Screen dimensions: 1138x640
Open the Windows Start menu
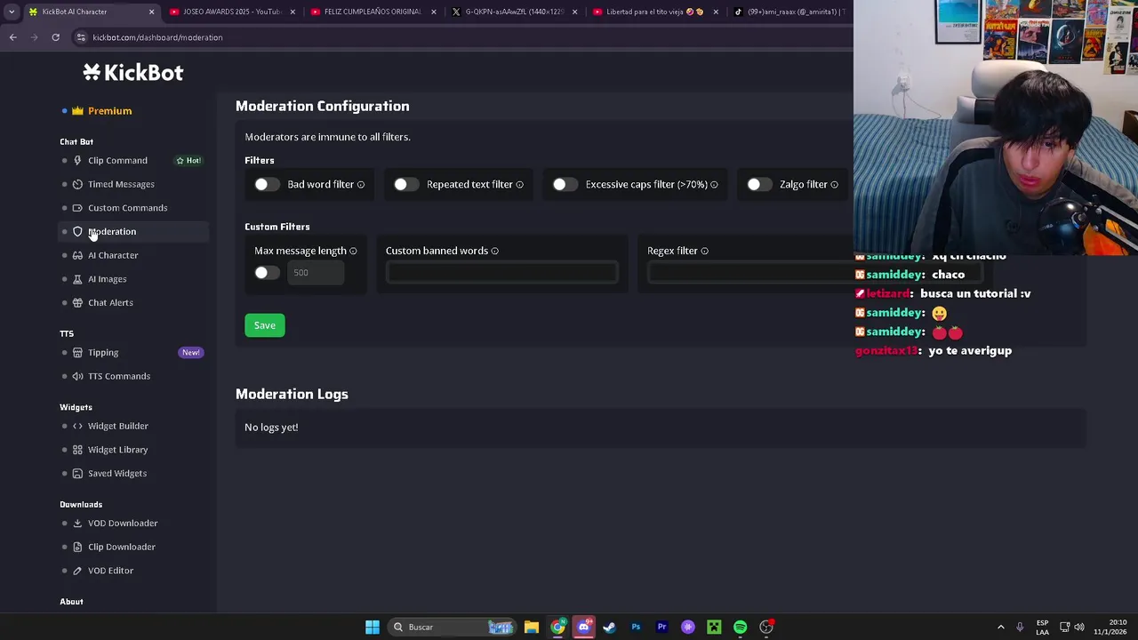tap(373, 628)
